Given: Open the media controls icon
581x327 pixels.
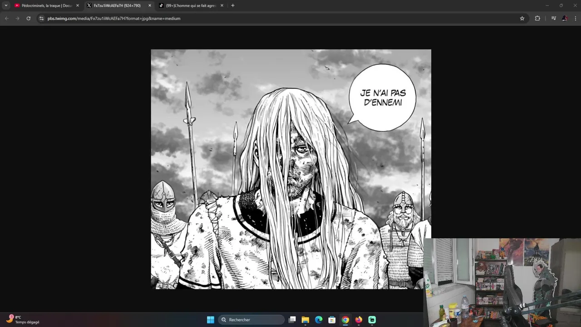Looking at the screenshot, I should 554,18.
